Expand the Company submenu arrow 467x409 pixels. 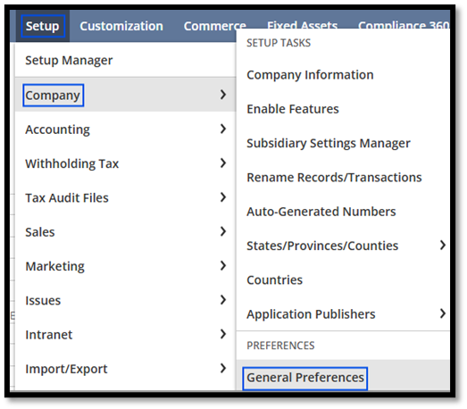222,95
